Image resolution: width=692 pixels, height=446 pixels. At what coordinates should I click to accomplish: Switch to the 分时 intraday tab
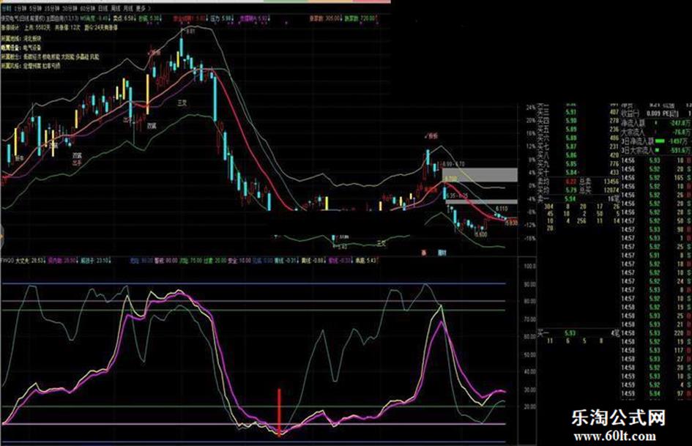(6, 8)
